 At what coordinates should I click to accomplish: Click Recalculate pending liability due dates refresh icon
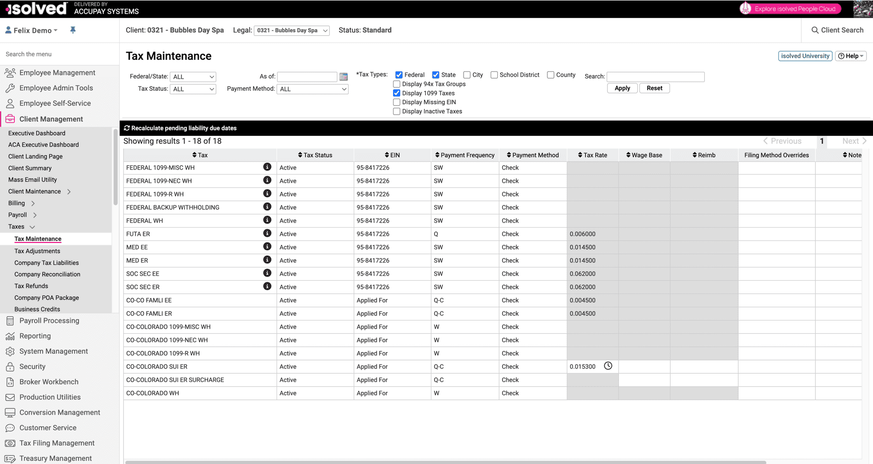(x=127, y=128)
